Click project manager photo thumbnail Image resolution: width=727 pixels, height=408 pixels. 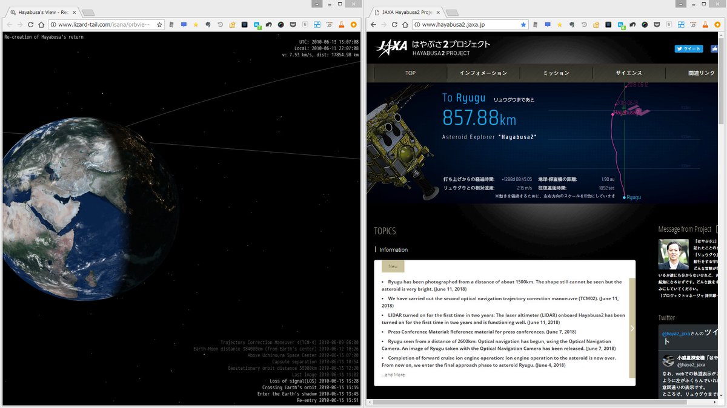pyautogui.click(x=674, y=254)
